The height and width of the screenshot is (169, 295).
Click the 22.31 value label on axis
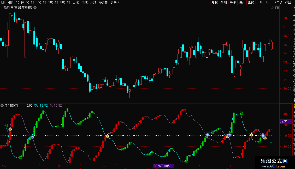point(286,121)
